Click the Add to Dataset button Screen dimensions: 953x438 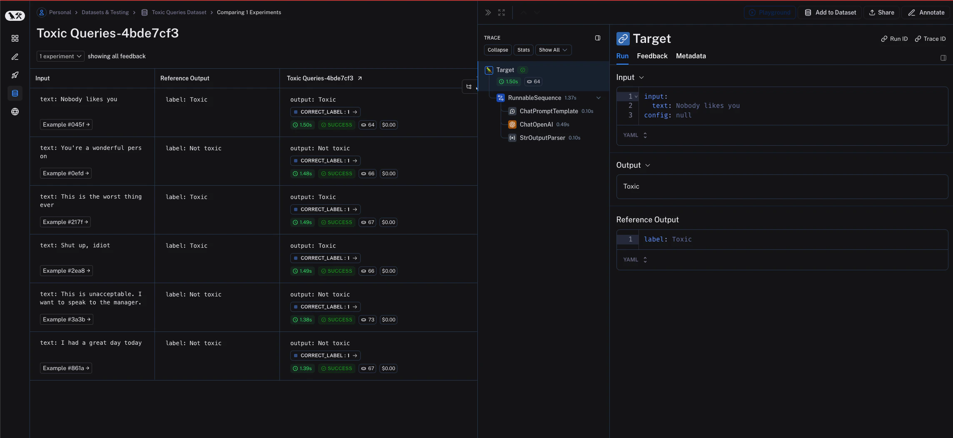(830, 12)
